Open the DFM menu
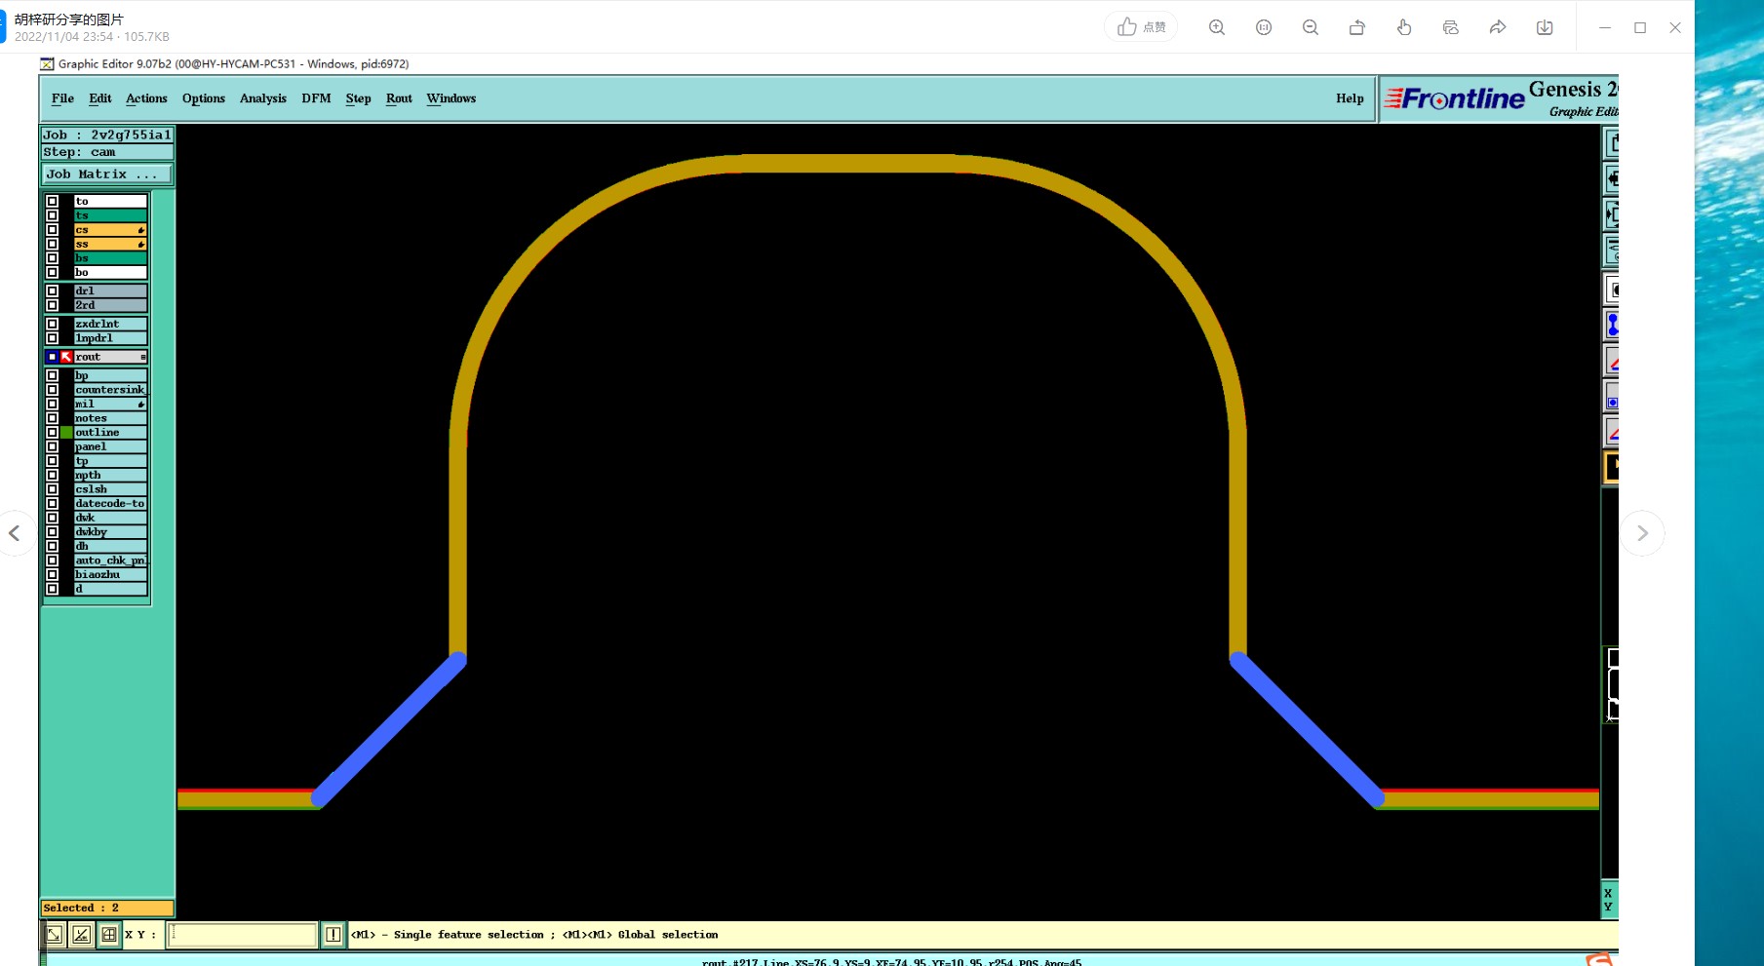 316,98
